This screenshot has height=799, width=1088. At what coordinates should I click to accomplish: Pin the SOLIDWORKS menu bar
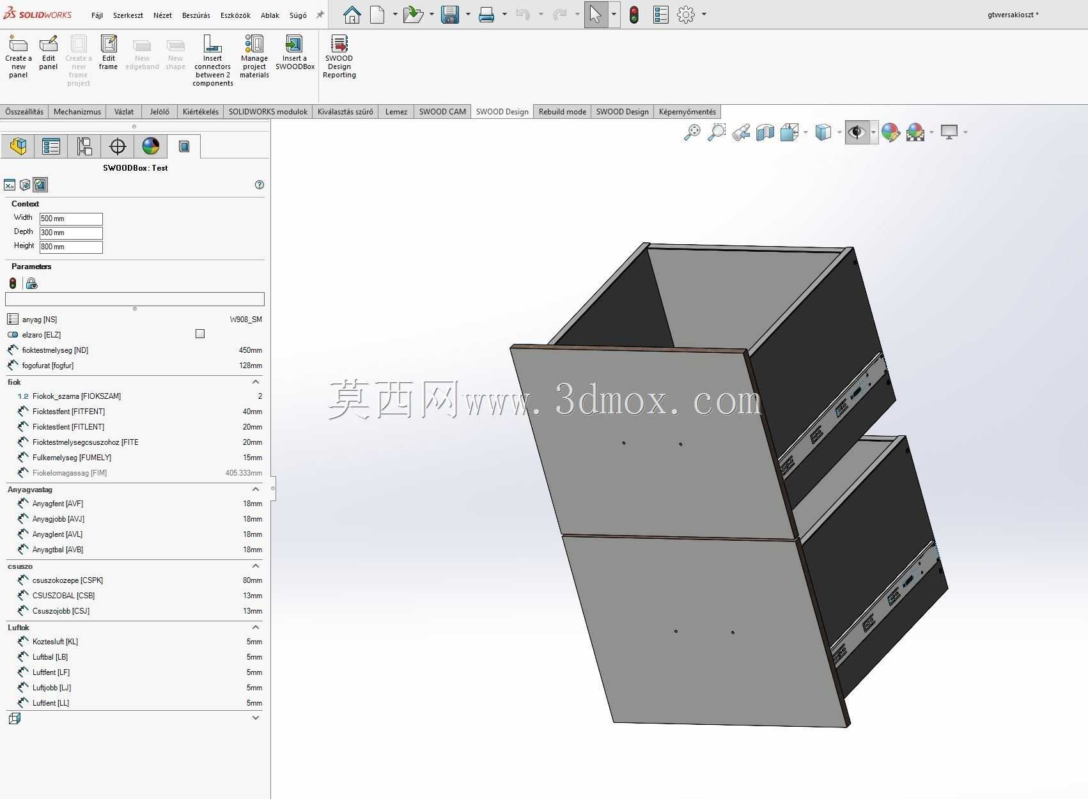click(x=320, y=15)
